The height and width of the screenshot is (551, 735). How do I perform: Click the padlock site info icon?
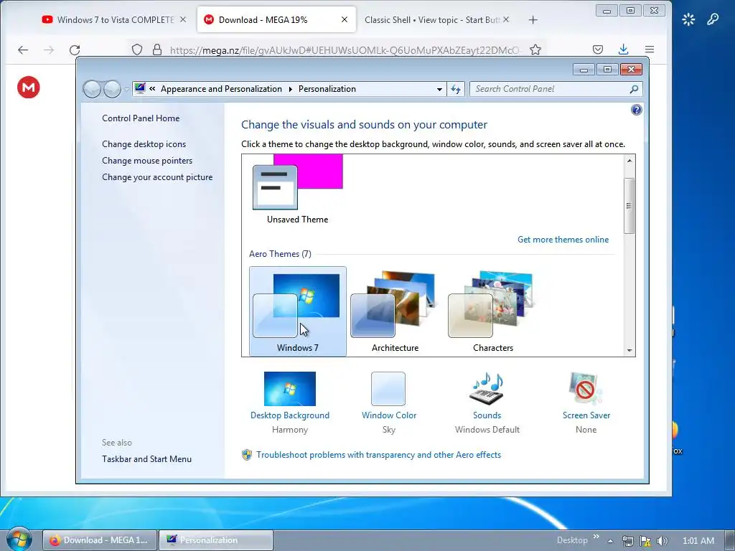(x=157, y=50)
